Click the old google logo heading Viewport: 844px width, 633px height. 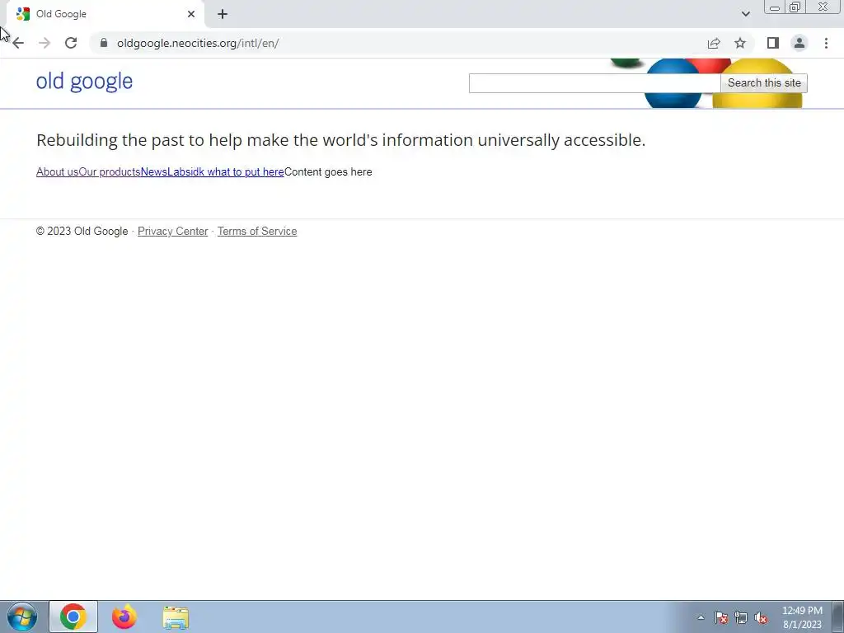tap(85, 82)
